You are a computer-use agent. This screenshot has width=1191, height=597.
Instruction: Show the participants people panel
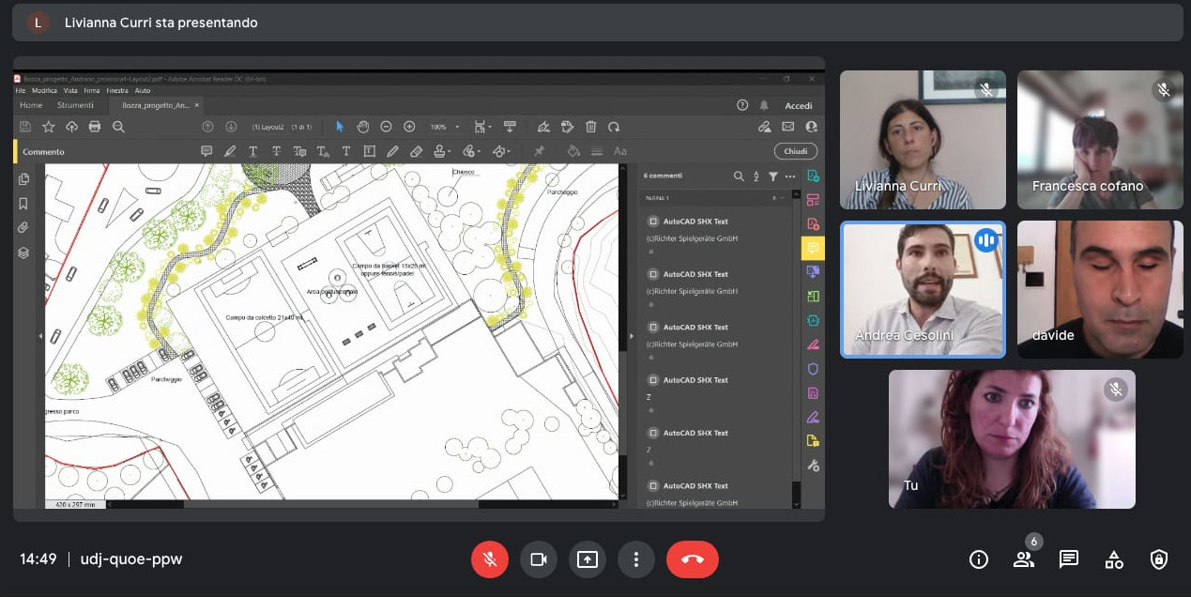point(1023,559)
